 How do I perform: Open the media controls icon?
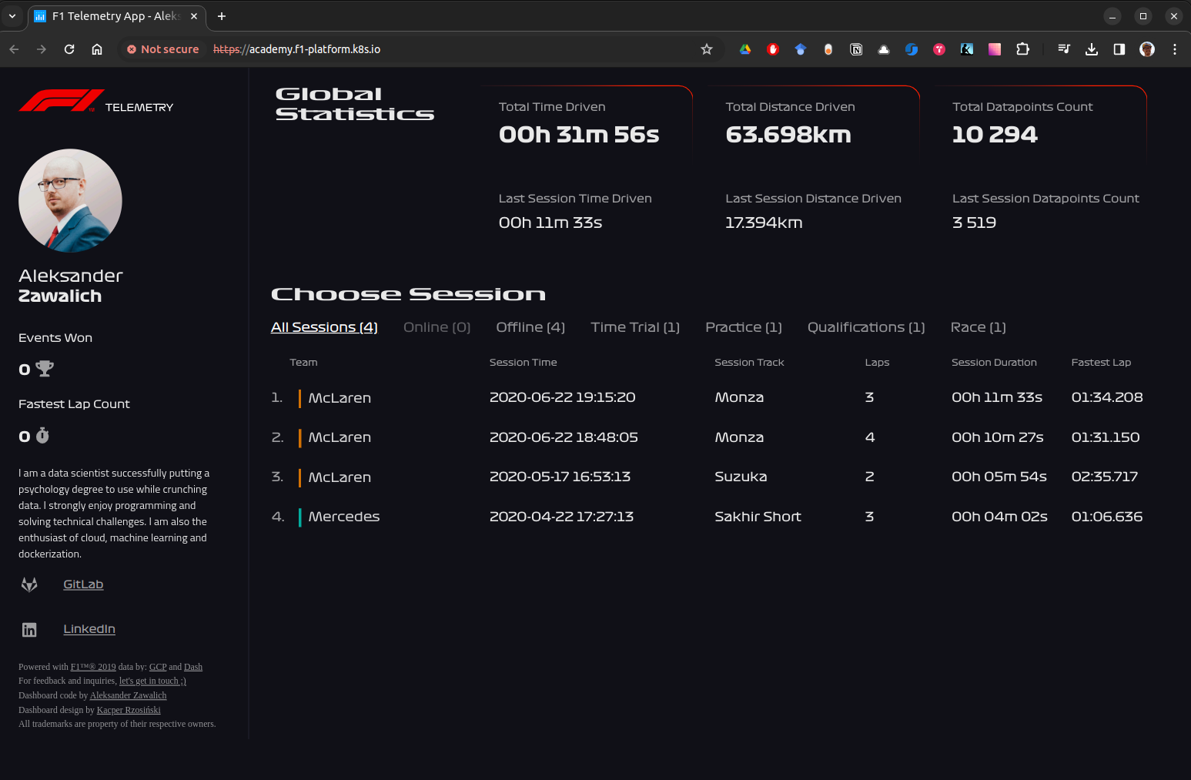1064,49
